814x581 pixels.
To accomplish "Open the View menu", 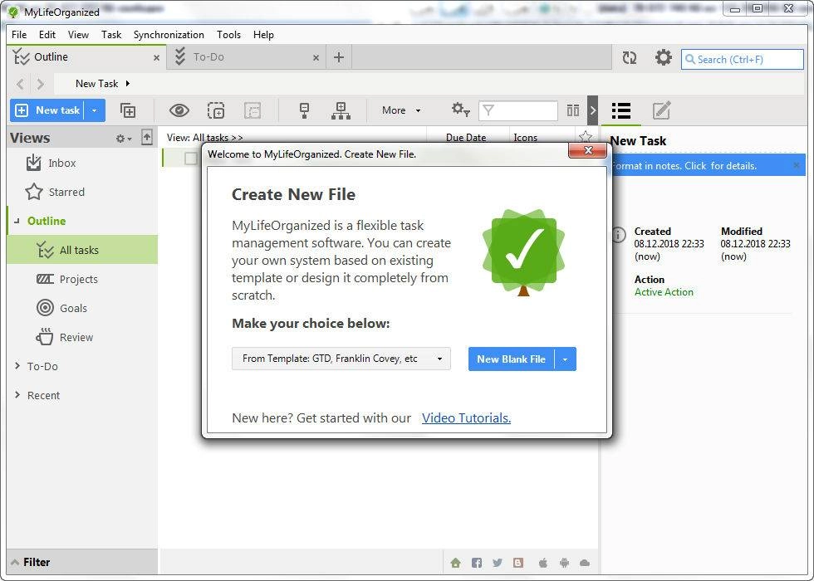I will [78, 35].
